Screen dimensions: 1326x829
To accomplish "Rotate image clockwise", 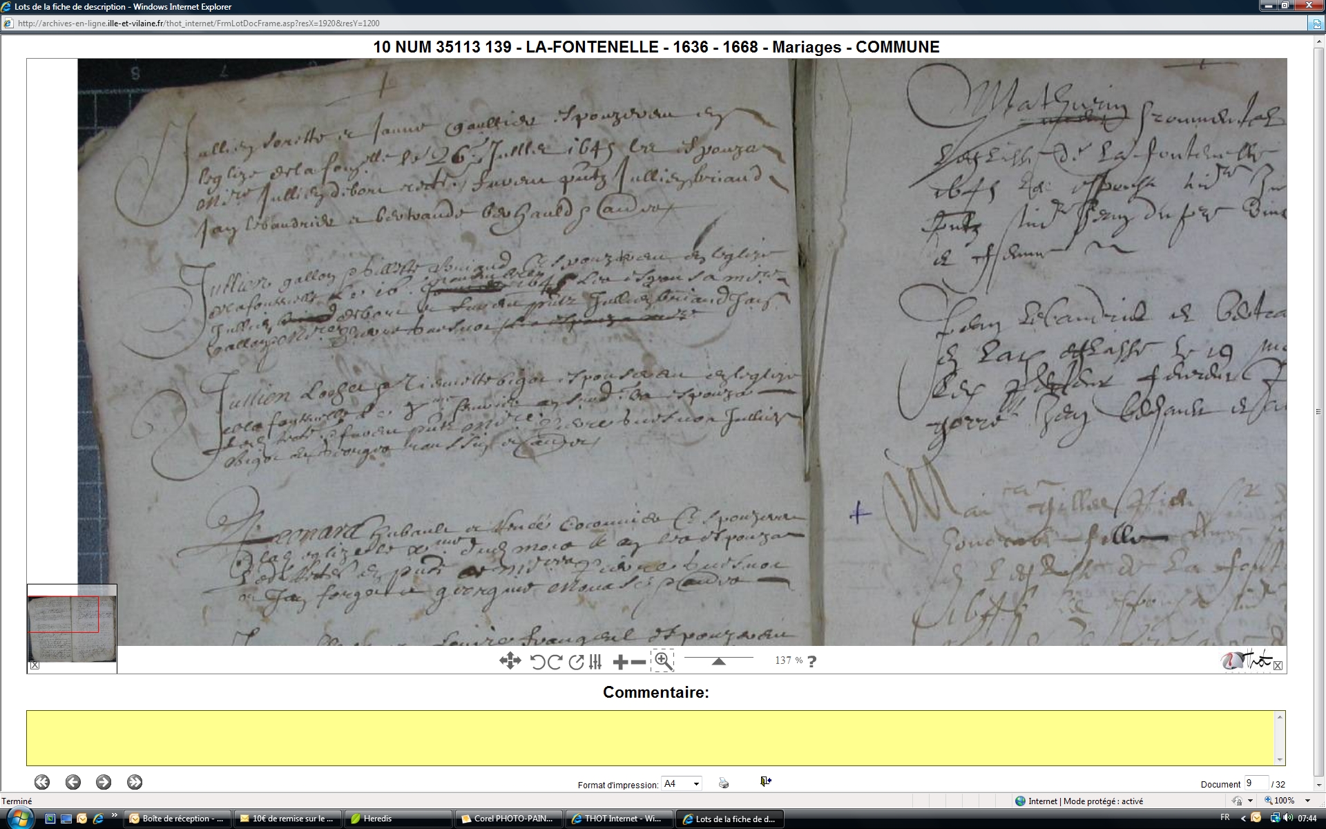I will tap(555, 662).
